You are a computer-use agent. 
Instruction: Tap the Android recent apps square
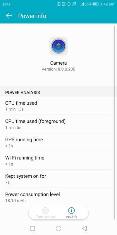pyautogui.click(x=32, y=229)
